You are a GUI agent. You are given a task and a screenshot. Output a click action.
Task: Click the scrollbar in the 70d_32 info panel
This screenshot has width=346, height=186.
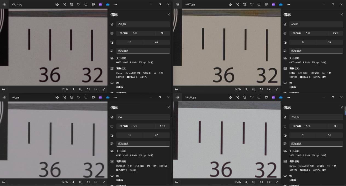click(x=345, y=111)
